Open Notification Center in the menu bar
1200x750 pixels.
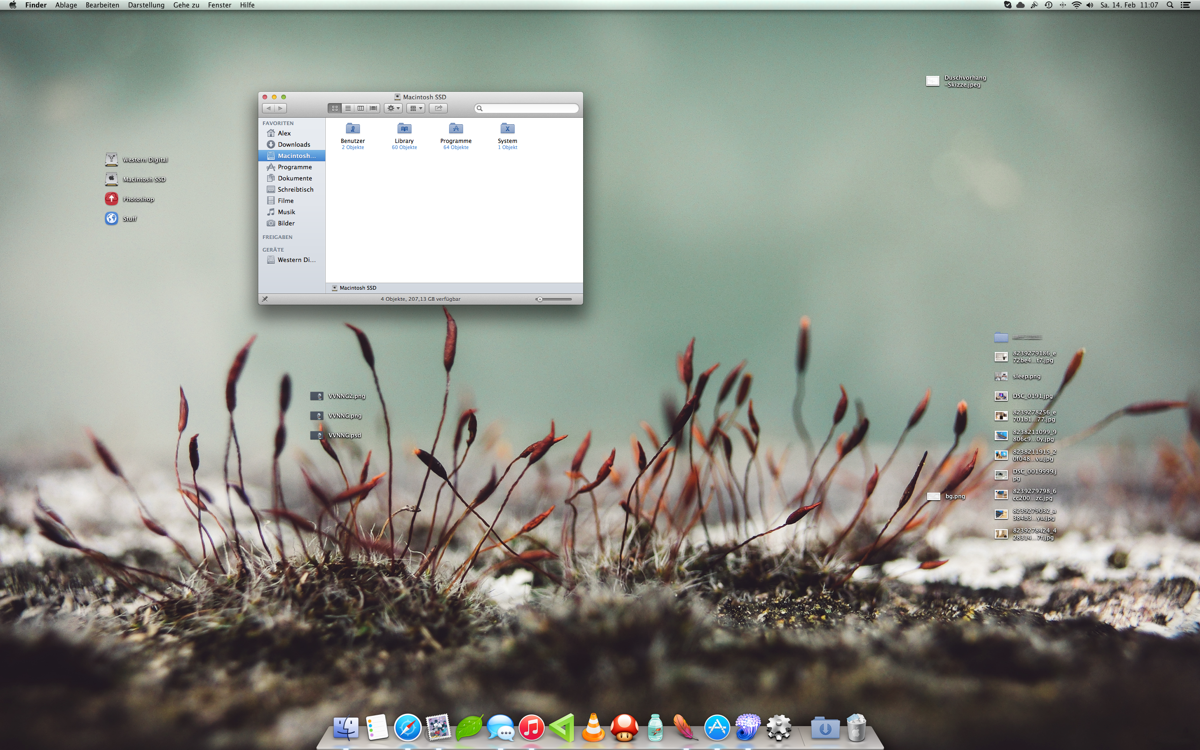pyautogui.click(x=1185, y=5)
